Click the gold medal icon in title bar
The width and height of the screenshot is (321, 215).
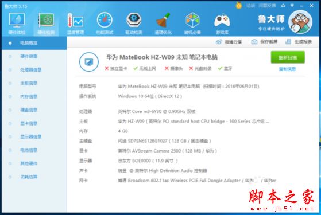pyautogui.click(x=239, y=5)
